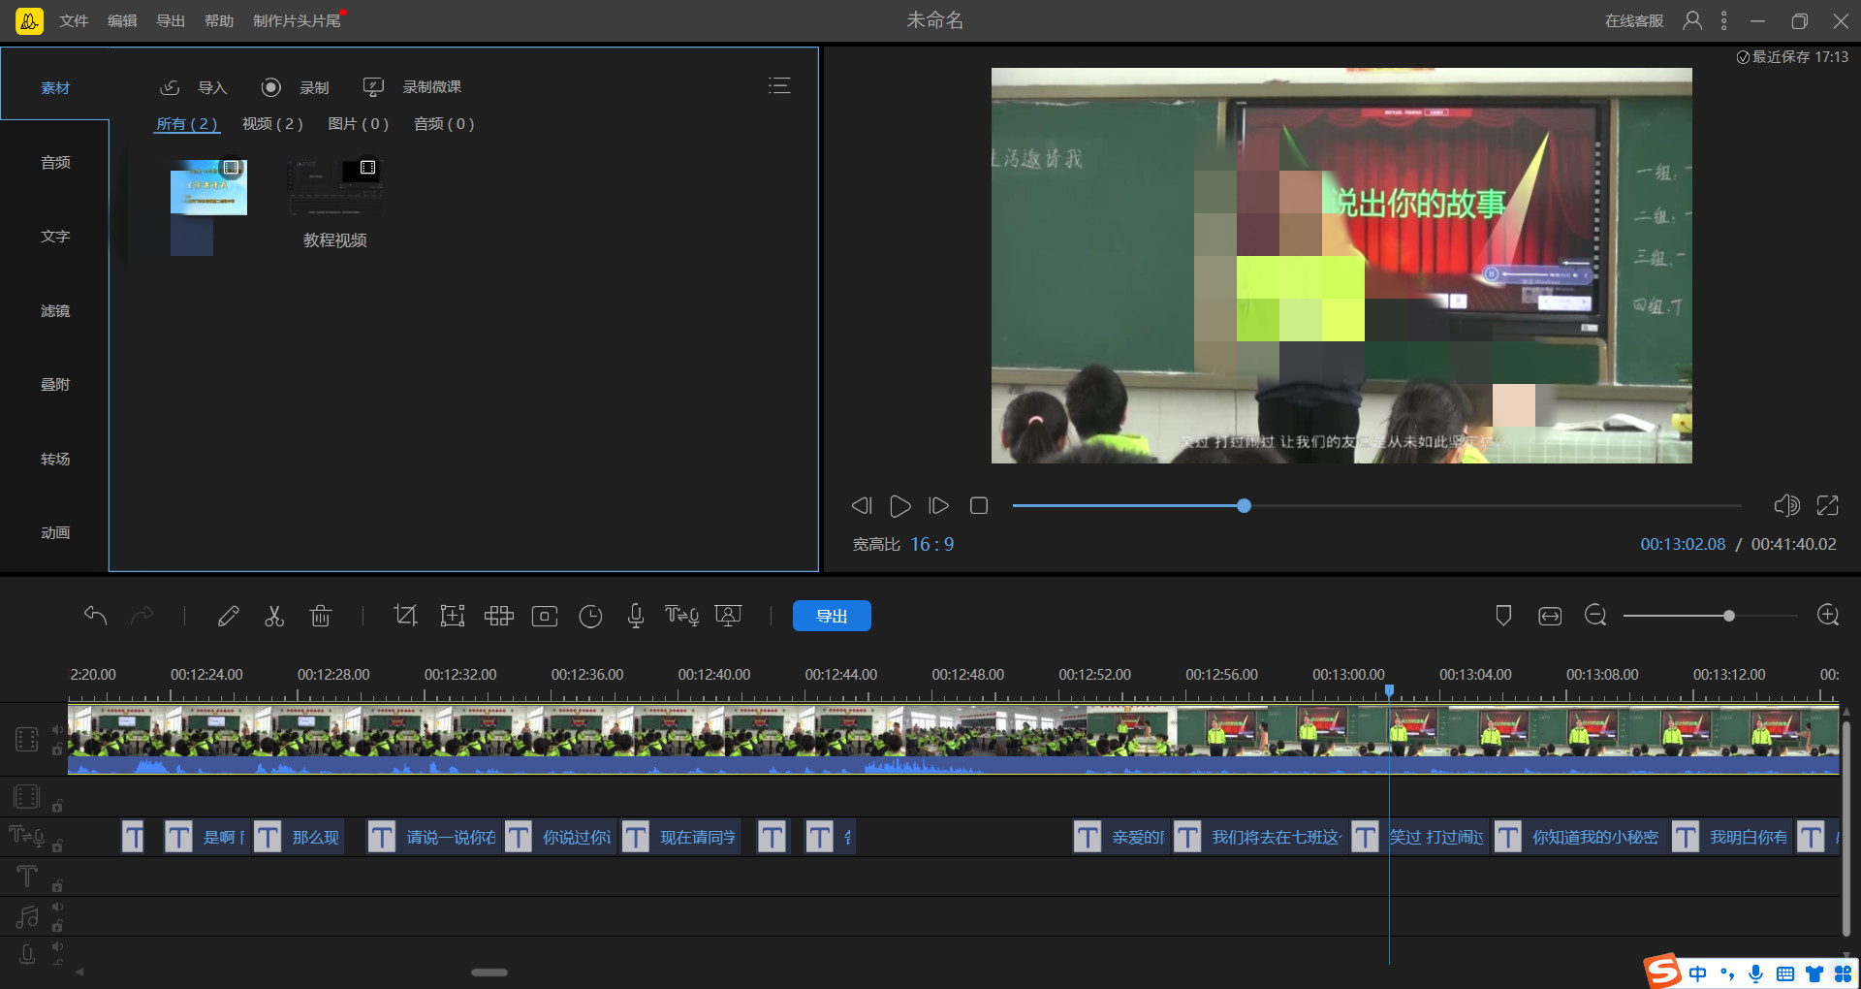Click 录制微课 button
Screen dimensions: 1861x989
tap(412, 87)
